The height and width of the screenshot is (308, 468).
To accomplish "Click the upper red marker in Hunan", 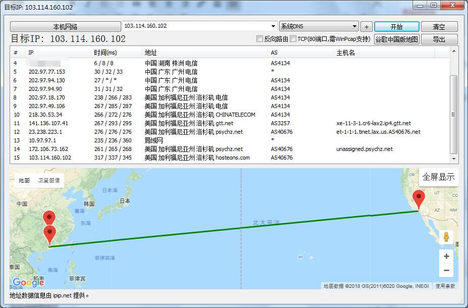I will tap(49, 218).
